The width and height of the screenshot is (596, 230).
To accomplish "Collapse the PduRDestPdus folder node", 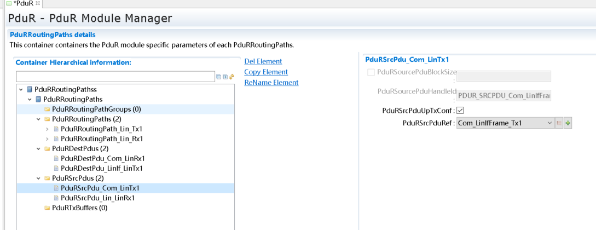I will pos(38,149).
